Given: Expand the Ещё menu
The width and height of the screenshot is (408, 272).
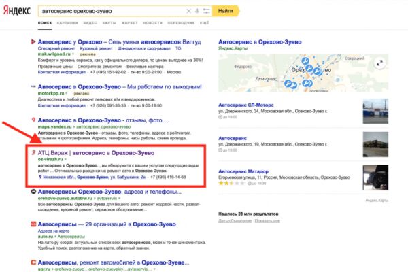Looking at the screenshot, I should click(x=204, y=23).
